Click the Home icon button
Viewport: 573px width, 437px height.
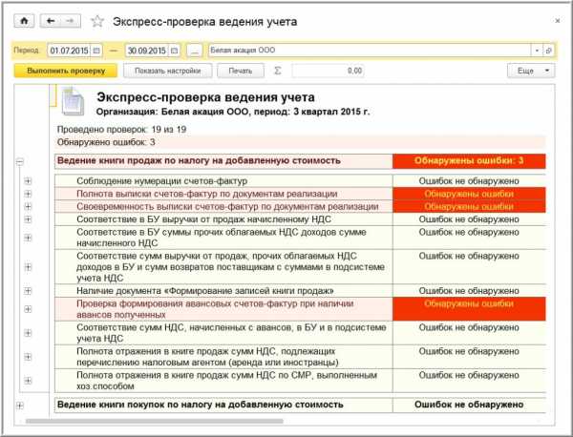[x=25, y=20]
